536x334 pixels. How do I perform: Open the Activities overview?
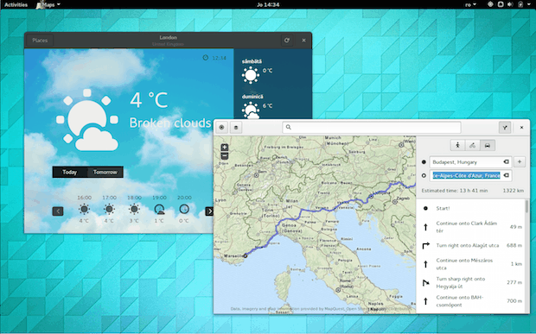tap(16, 4)
